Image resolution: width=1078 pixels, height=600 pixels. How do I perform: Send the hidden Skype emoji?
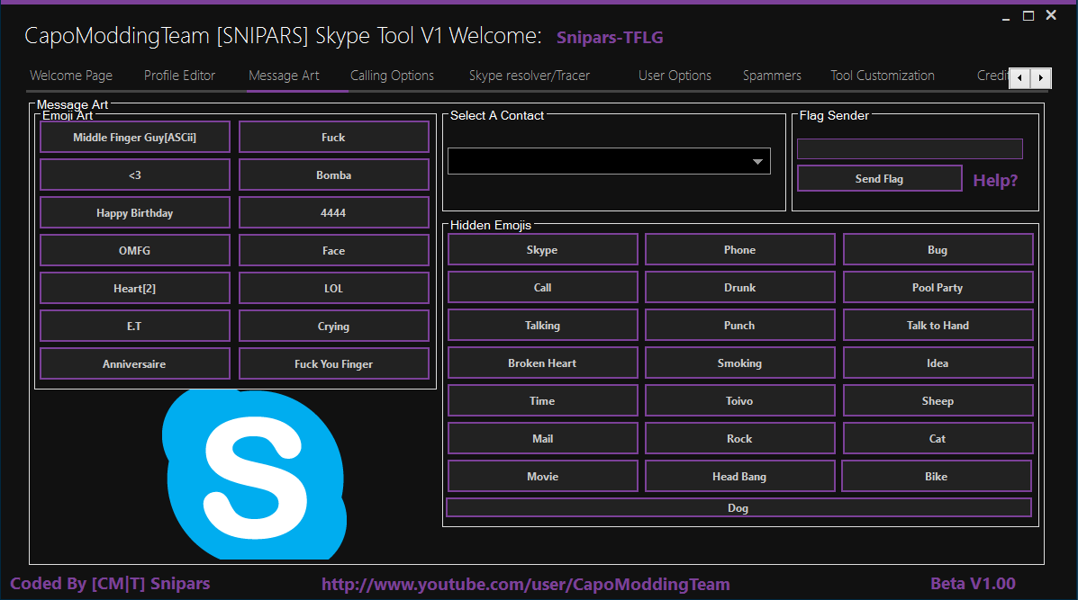[x=542, y=250]
